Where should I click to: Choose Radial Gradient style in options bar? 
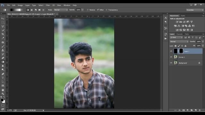pyautogui.click(x=31, y=10)
